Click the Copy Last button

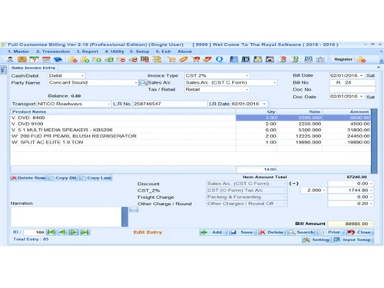[95, 178]
